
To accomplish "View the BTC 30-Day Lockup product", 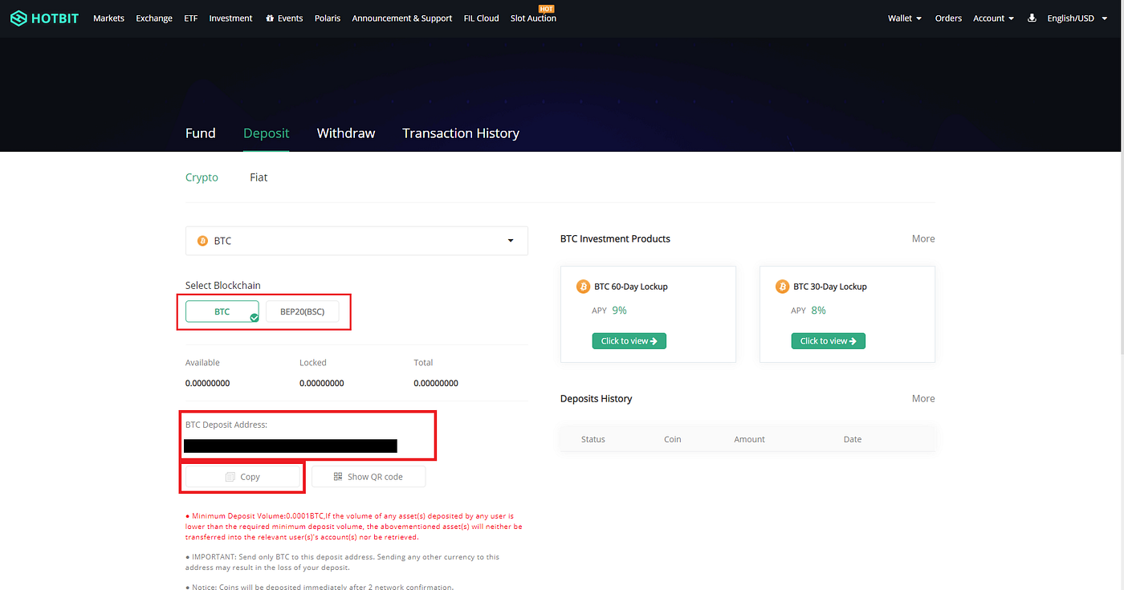I will click(828, 341).
